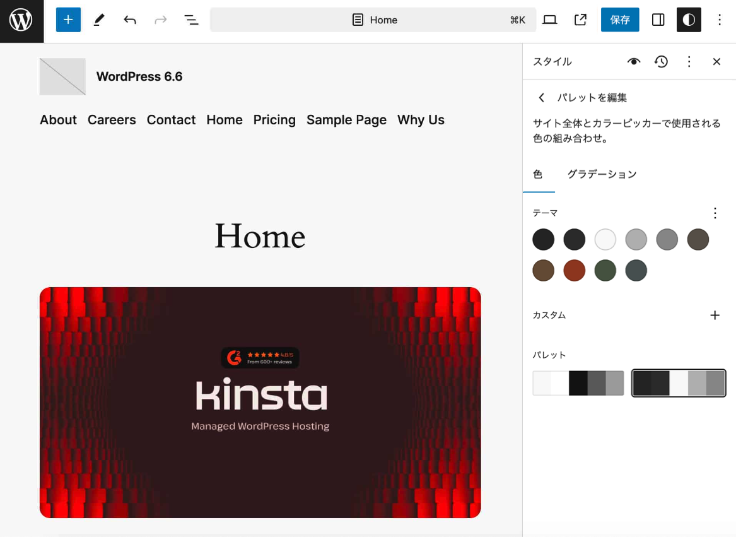
Task: Click the Home navigation link
Action: click(x=225, y=120)
